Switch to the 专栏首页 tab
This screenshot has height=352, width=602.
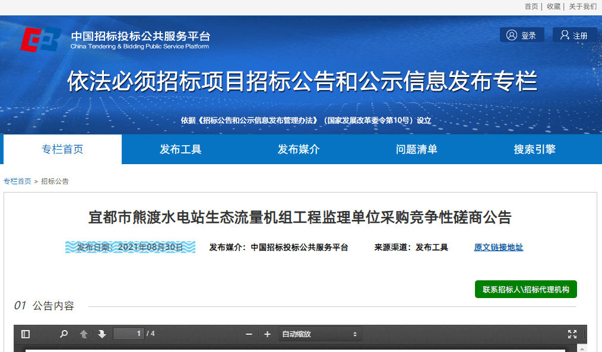click(62, 149)
